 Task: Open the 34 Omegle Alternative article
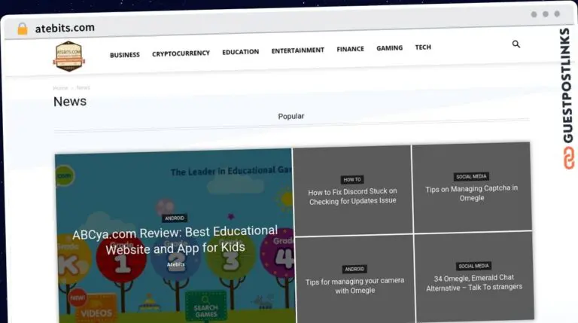pos(473,282)
